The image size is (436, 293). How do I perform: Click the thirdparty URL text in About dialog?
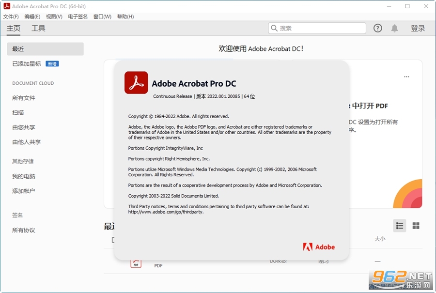point(166,212)
